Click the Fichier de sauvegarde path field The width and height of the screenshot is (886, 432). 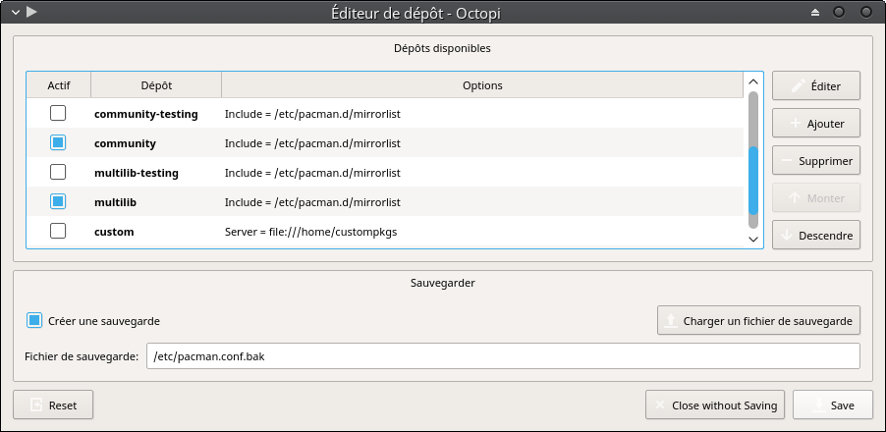click(x=503, y=356)
